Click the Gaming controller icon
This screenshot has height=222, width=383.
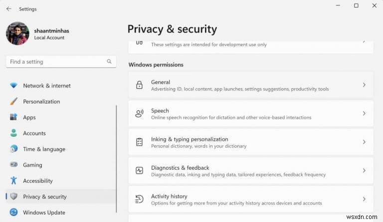pos(13,165)
